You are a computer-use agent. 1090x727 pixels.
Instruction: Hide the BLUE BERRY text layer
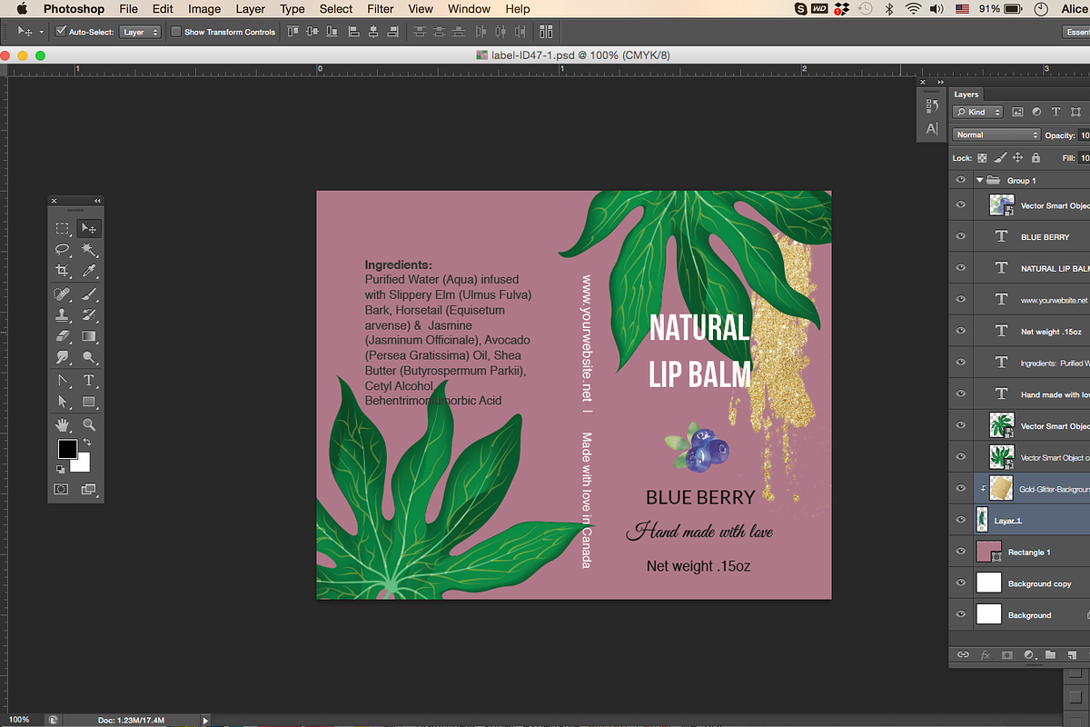pyautogui.click(x=961, y=236)
